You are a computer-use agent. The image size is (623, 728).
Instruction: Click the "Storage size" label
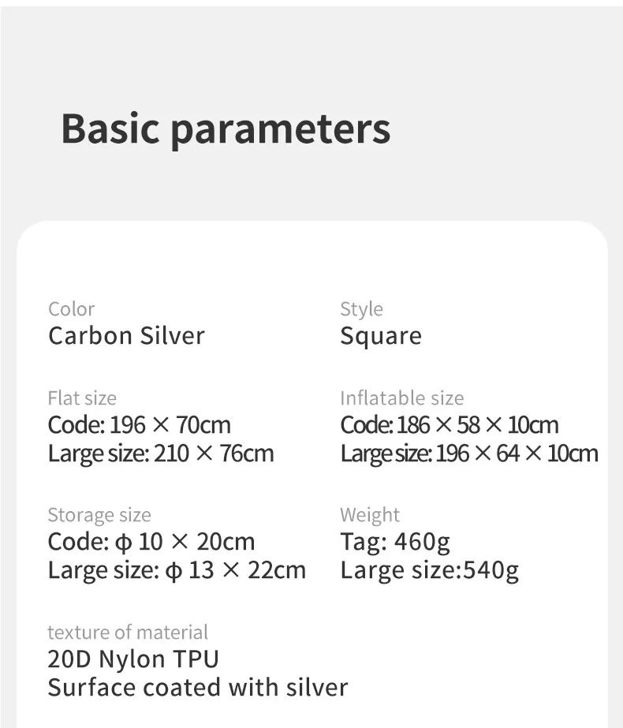[x=99, y=515]
